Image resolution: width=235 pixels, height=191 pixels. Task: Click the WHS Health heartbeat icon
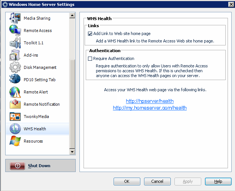click(x=15, y=128)
